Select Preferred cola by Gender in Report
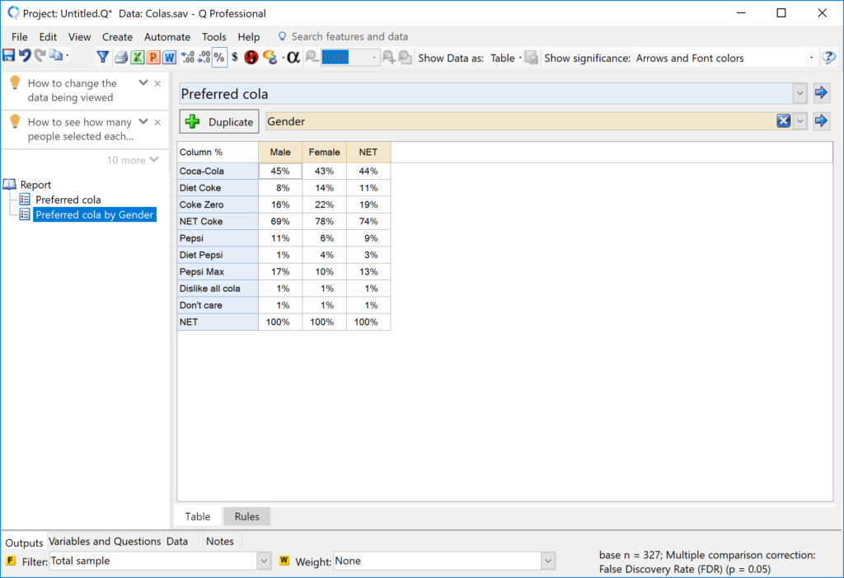This screenshot has height=578, width=844. coord(95,215)
